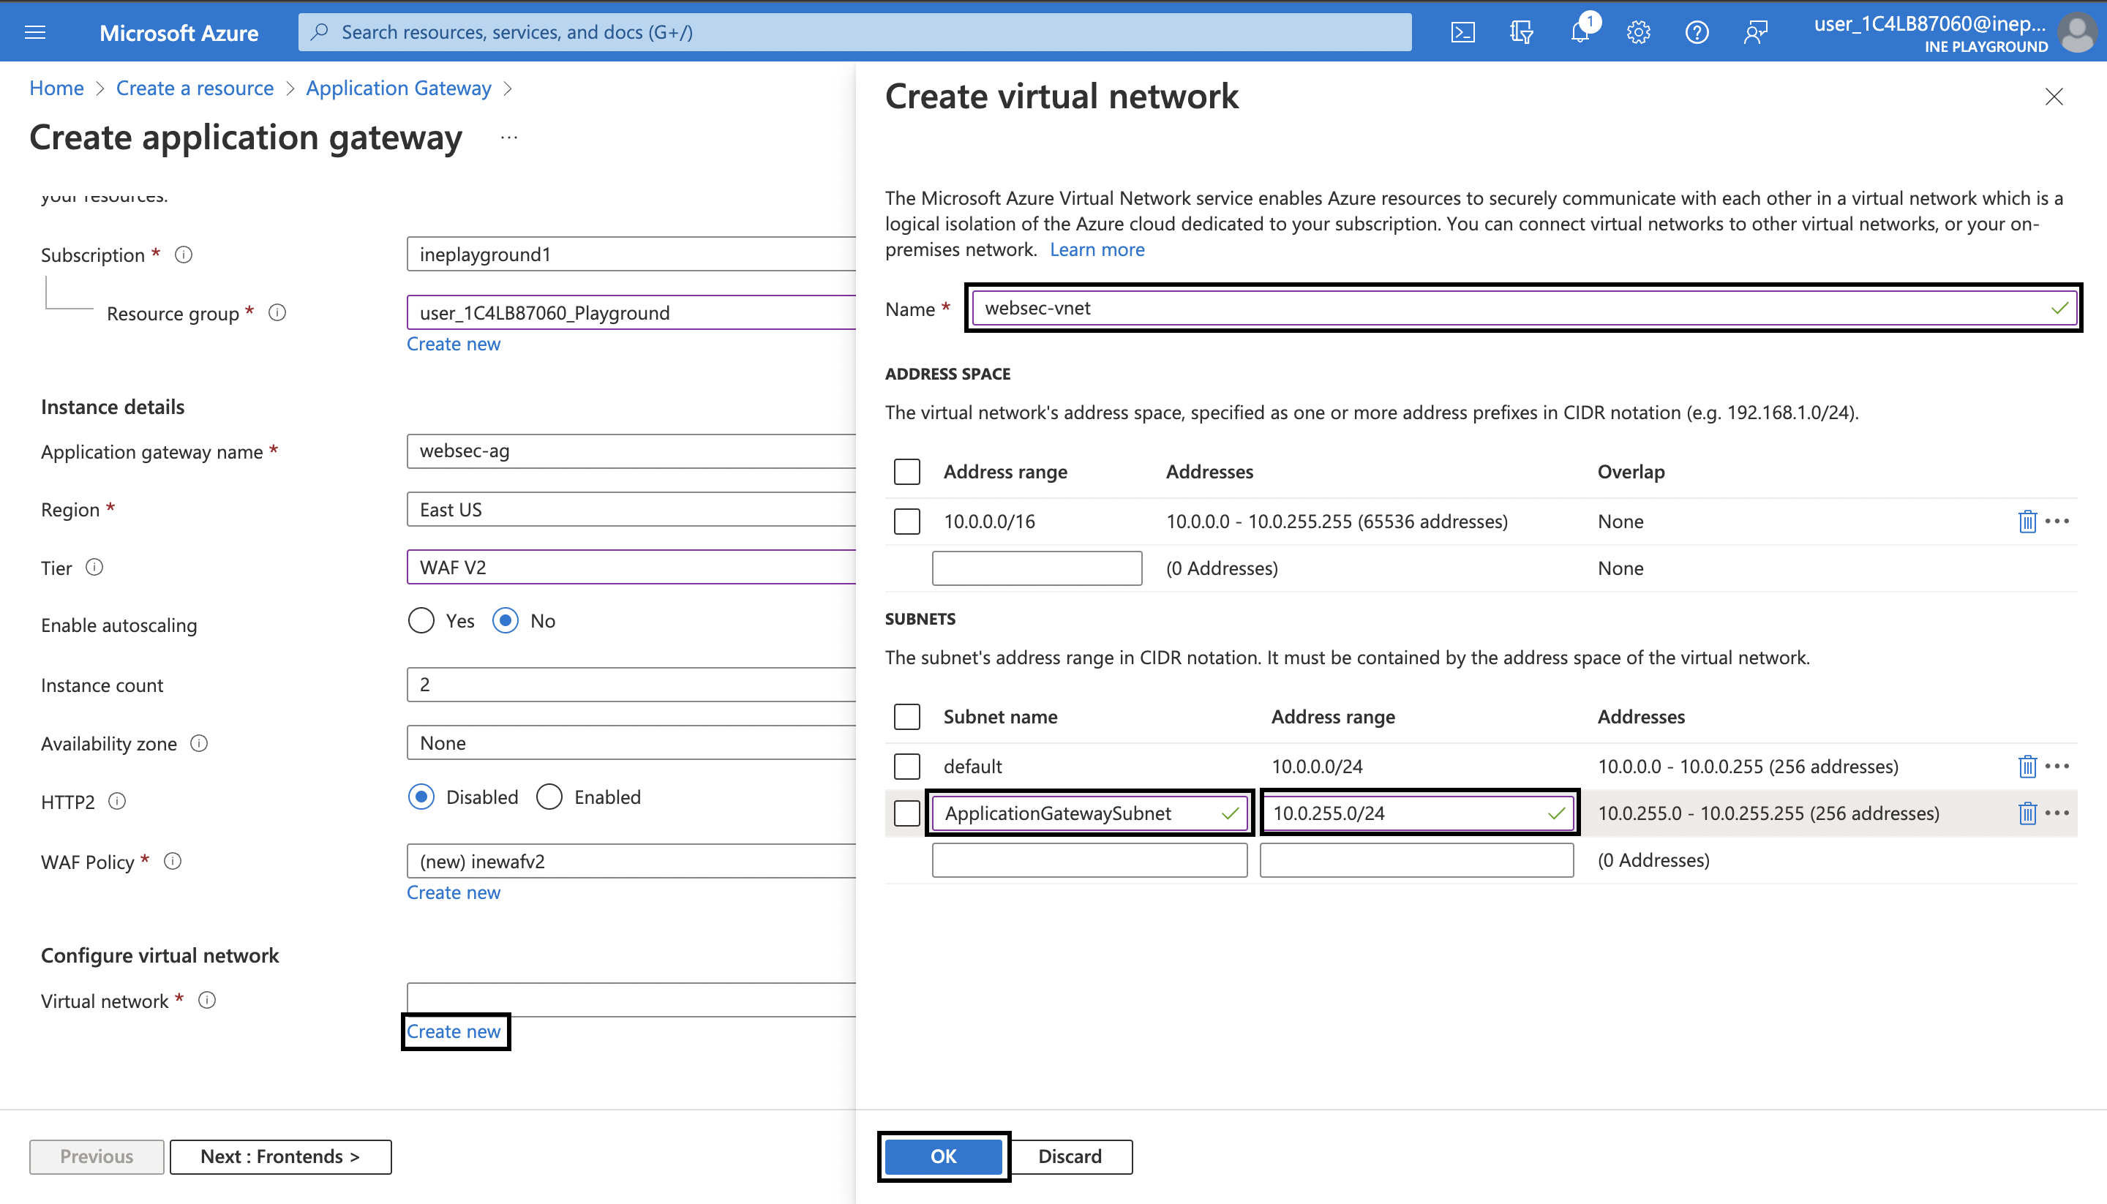
Task: Delete the ApplicationGatewaySubnet row via trash icon
Action: tap(2027, 813)
